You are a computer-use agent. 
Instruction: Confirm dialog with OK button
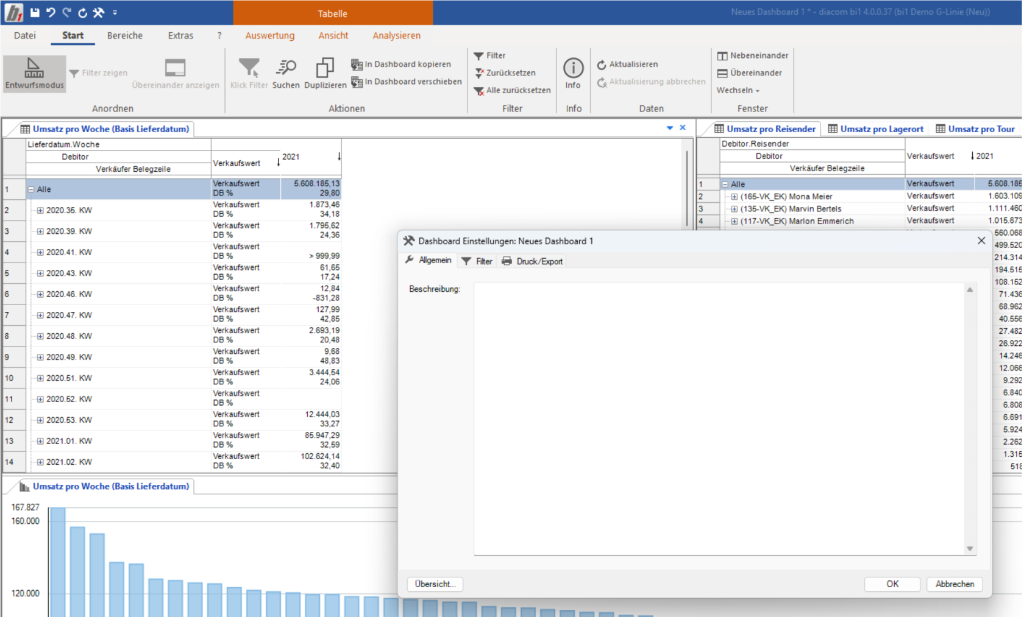pyautogui.click(x=892, y=584)
